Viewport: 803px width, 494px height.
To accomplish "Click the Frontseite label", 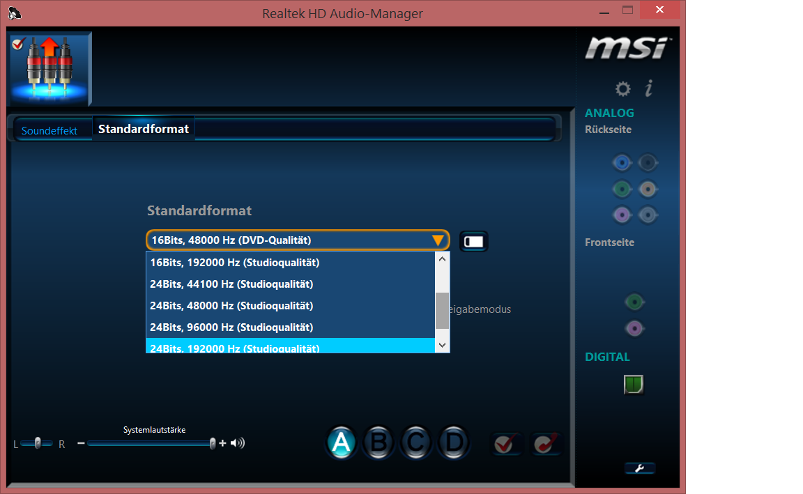I will pyautogui.click(x=609, y=242).
